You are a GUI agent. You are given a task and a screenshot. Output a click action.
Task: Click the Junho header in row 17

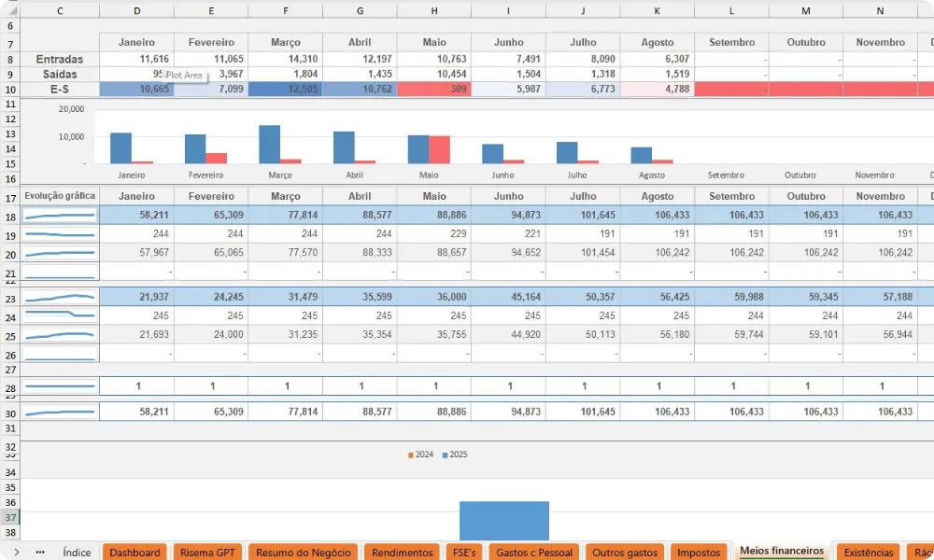point(508,196)
